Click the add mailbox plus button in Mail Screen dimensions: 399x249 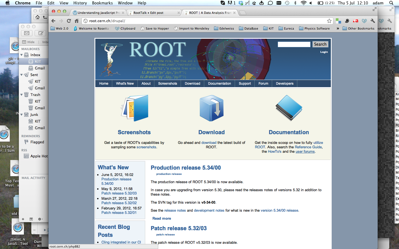23,219
